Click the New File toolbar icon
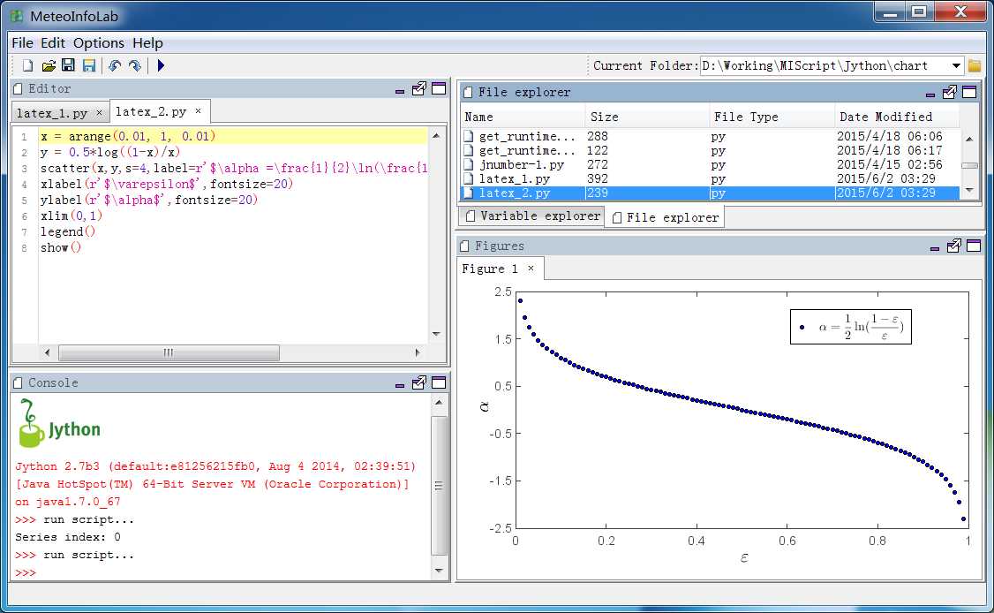The image size is (994, 613). coord(27,65)
